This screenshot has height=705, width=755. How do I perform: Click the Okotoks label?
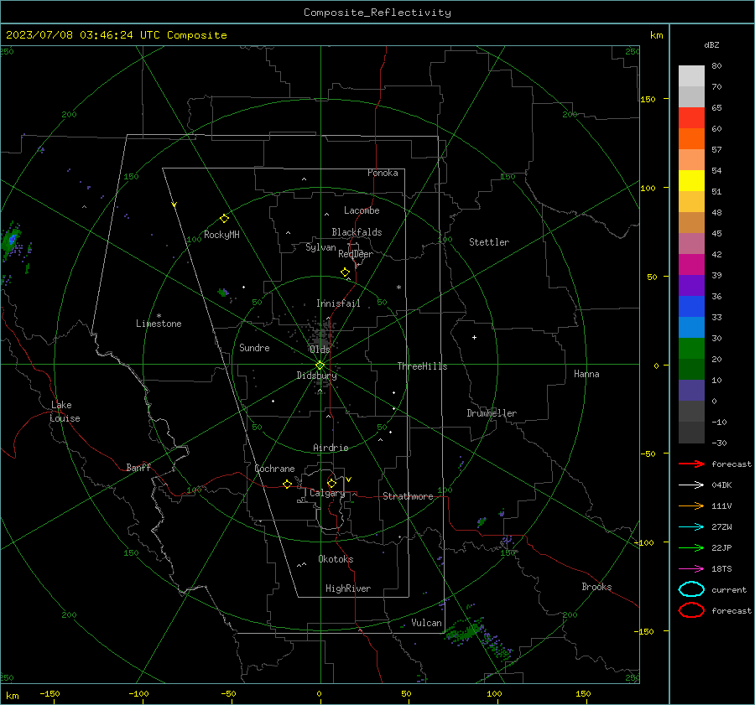pyautogui.click(x=336, y=559)
